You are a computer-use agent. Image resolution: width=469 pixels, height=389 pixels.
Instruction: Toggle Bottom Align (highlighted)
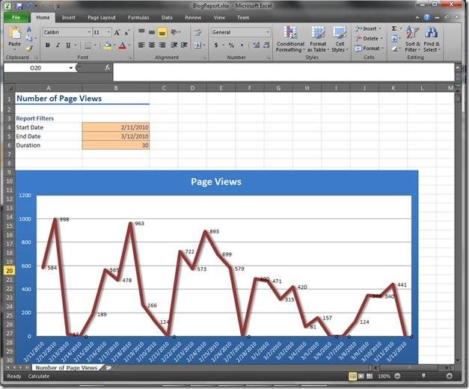162,32
